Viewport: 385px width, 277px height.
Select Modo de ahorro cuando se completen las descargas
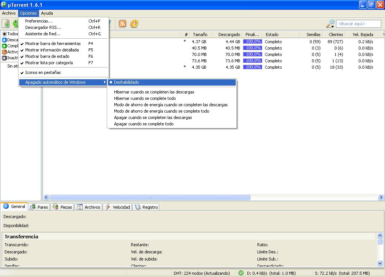pos(172,105)
